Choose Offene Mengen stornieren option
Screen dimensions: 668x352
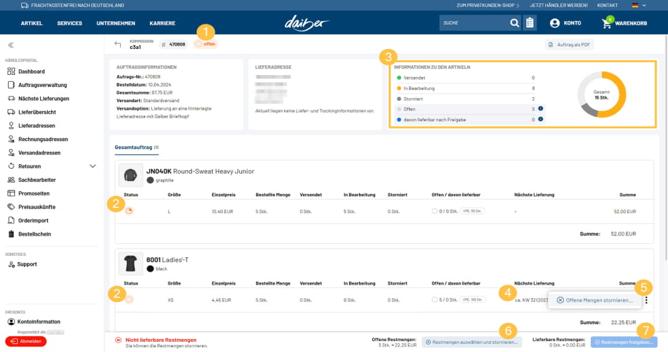594,300
